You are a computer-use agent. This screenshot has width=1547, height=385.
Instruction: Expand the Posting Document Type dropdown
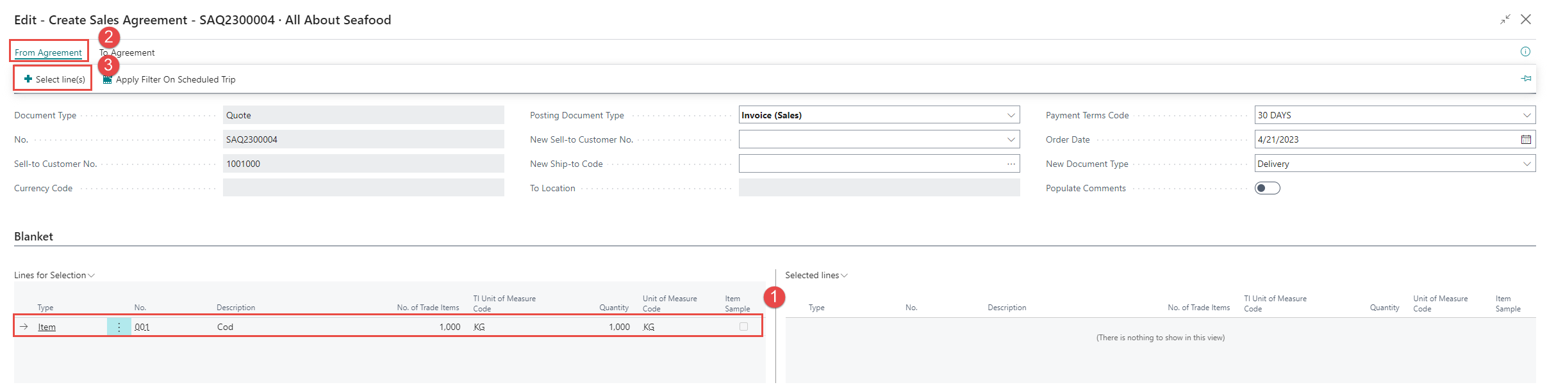[x=1011, y=115]
